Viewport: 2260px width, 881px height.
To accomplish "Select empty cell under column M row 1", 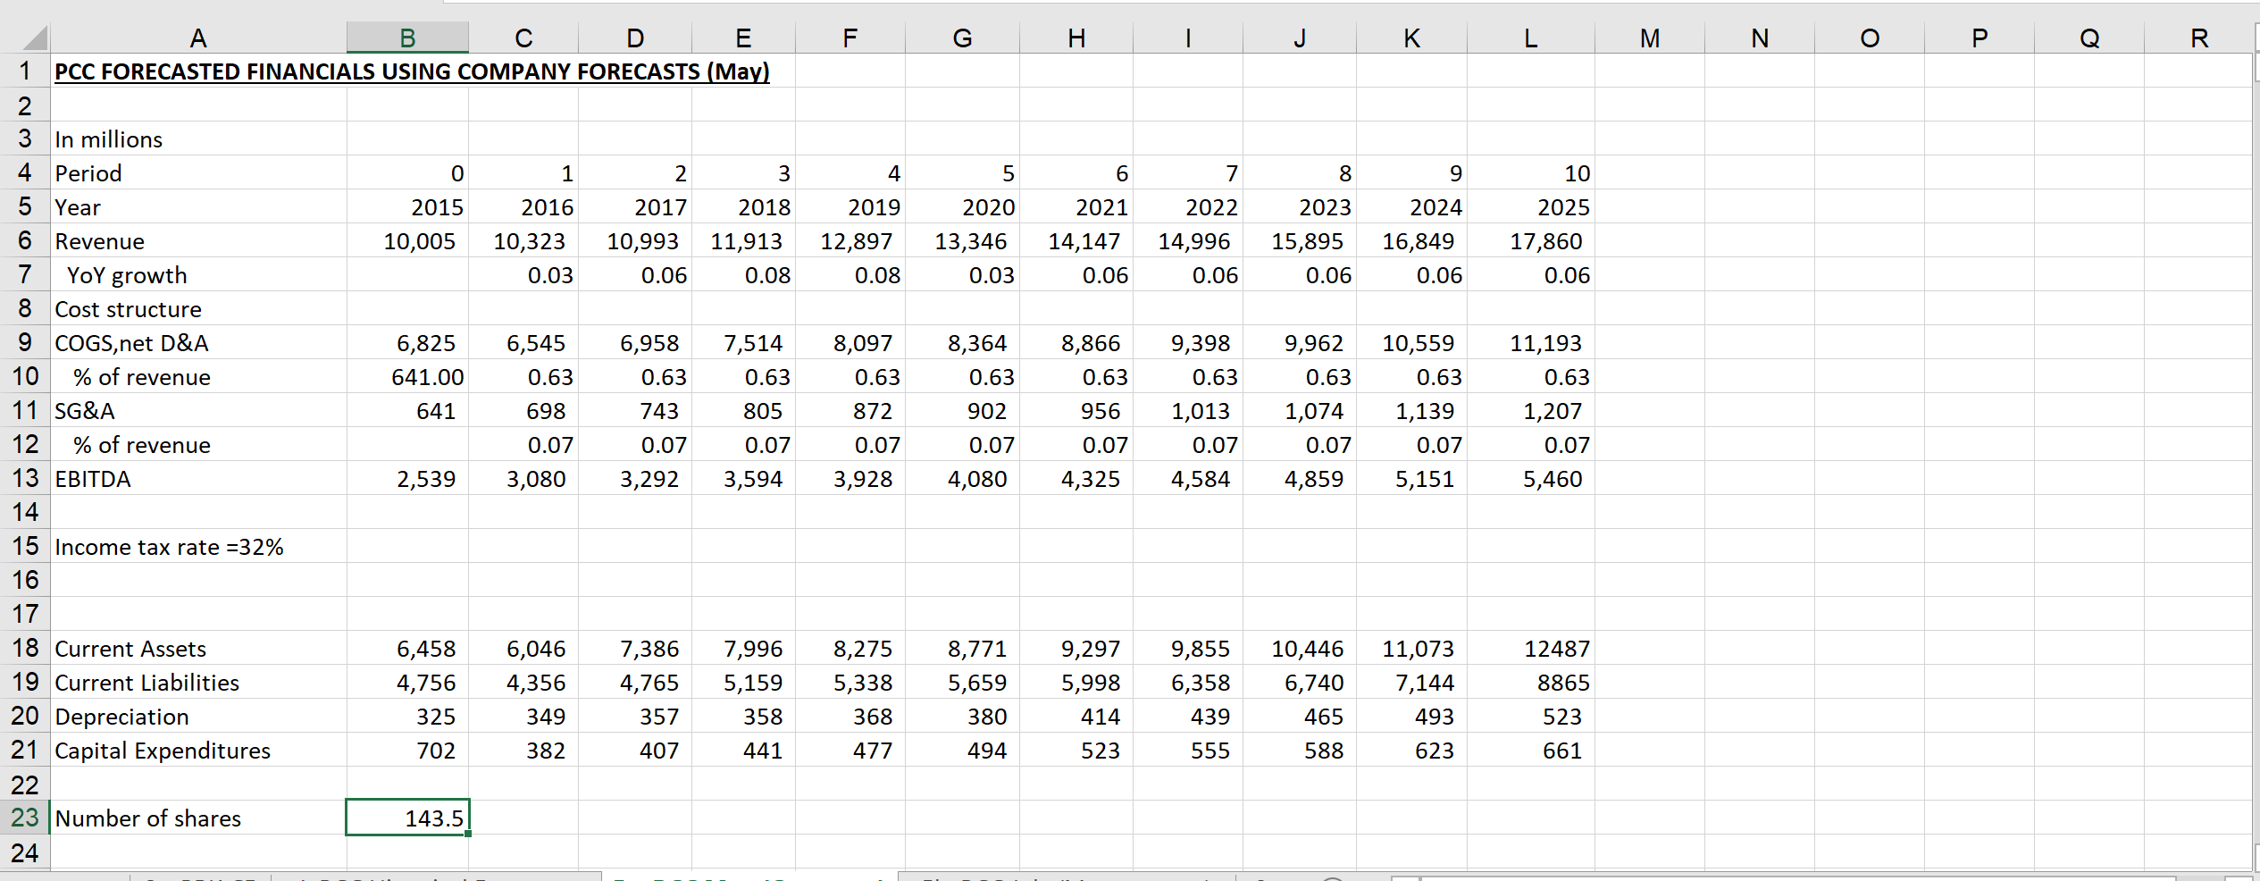I will (1649, 71).
